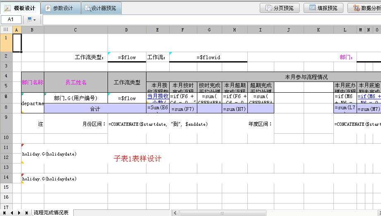381x216 pixels.
Task: Open the 参数设计 tab
Action: point(61,8)
